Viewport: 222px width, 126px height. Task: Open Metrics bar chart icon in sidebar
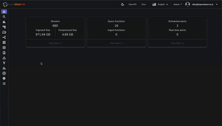point(4,22)
